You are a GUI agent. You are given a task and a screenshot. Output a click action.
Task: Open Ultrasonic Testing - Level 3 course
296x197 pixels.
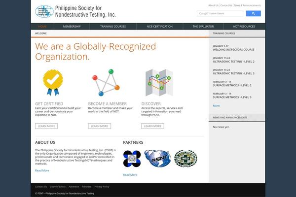click(233, 73)
